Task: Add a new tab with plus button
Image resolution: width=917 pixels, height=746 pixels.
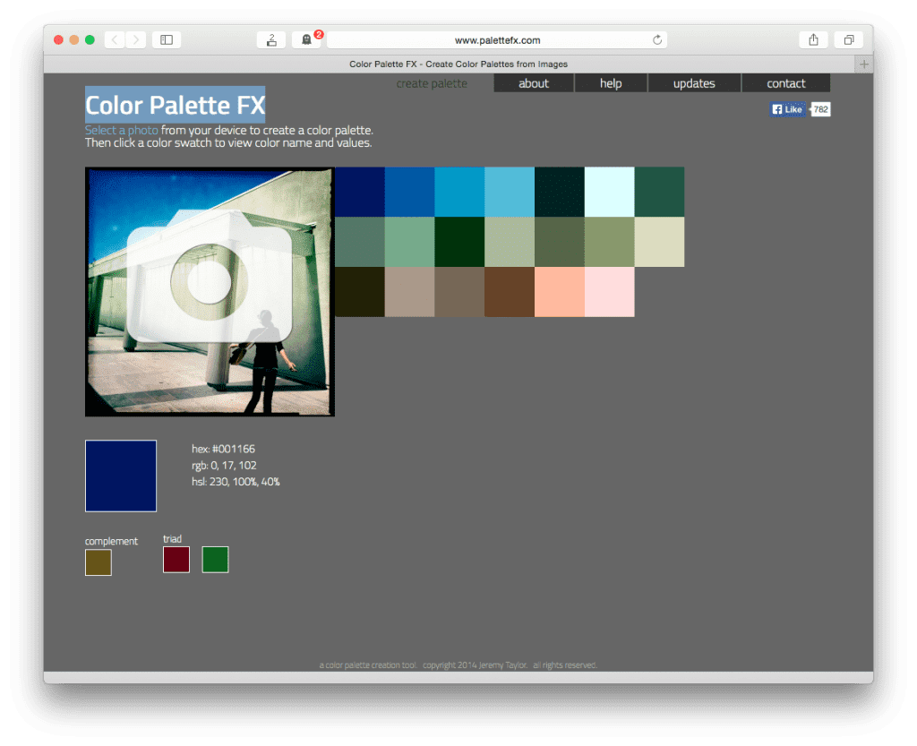Action: (x=864, y=64)
